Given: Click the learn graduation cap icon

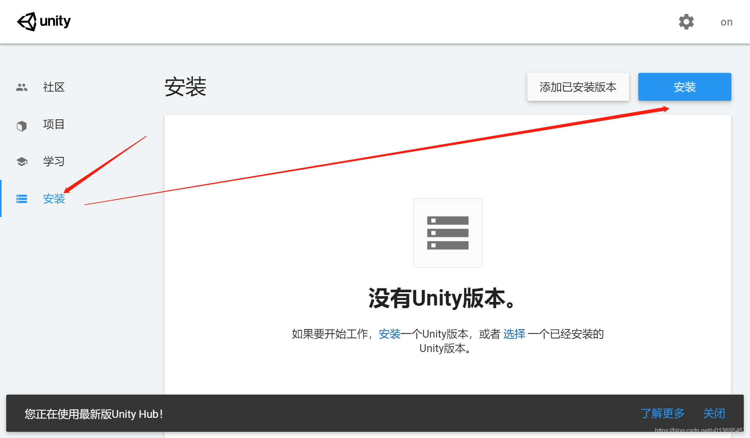Looking at the screenshot, I should [x=22, y=162].
